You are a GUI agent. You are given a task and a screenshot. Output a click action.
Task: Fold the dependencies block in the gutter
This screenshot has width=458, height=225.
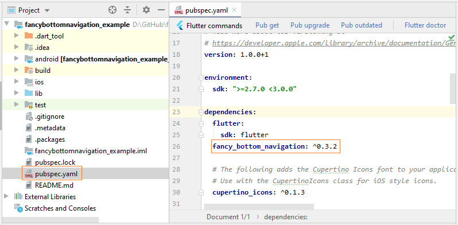click(x=201, y=112)
